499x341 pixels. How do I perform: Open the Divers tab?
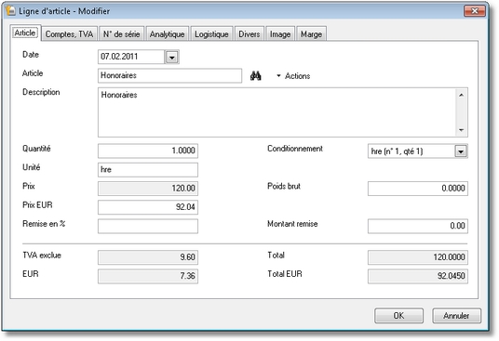coord(249,34)
